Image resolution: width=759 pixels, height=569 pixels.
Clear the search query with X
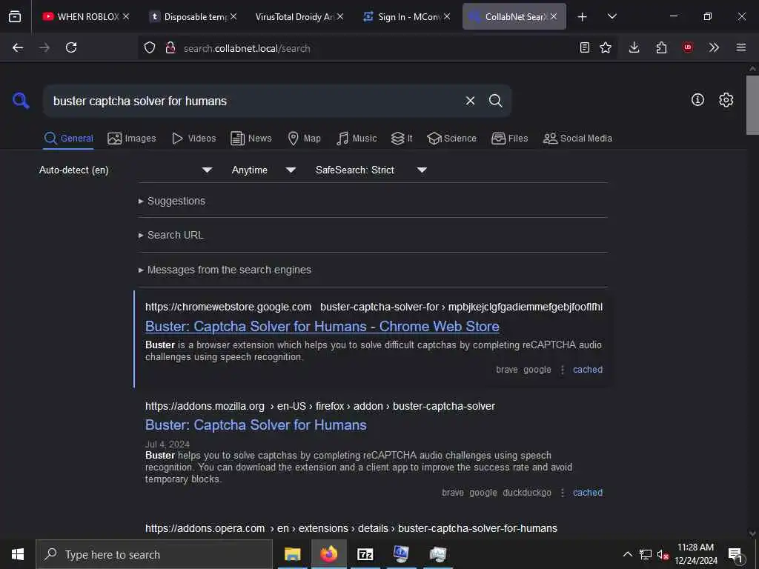pos(470,101)
